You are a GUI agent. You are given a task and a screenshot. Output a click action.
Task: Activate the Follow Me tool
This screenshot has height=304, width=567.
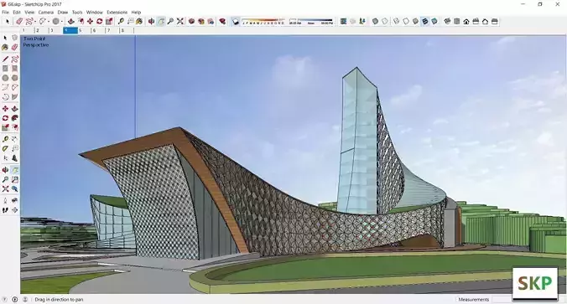[14, 118]
